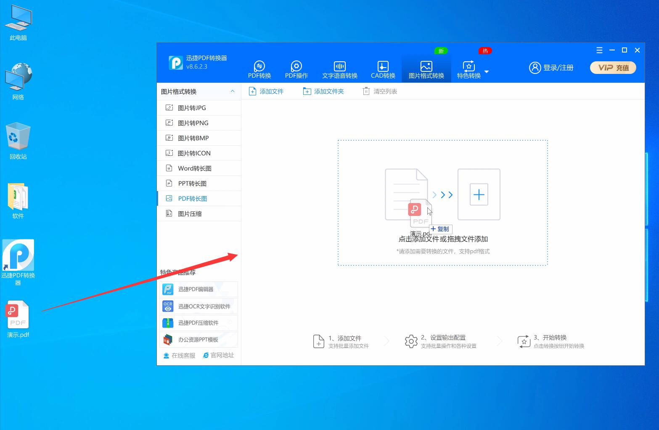Select 软件 folder on desktop
Image resolution: width=659 pixels, height=430 pixels.
pos(18,201)
